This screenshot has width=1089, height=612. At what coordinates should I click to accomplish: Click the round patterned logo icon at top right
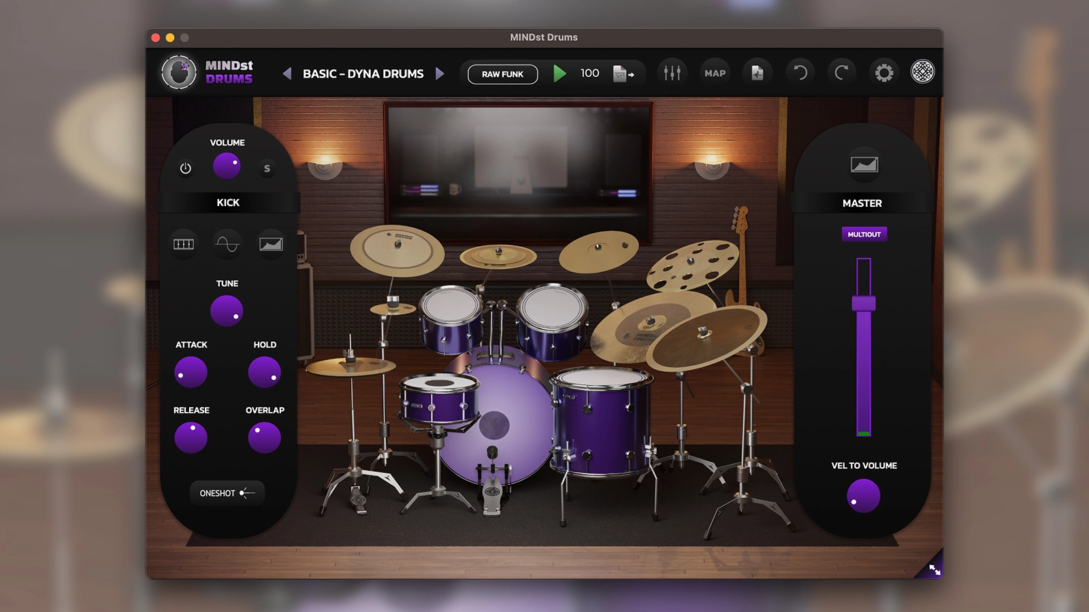click(923, 72)
